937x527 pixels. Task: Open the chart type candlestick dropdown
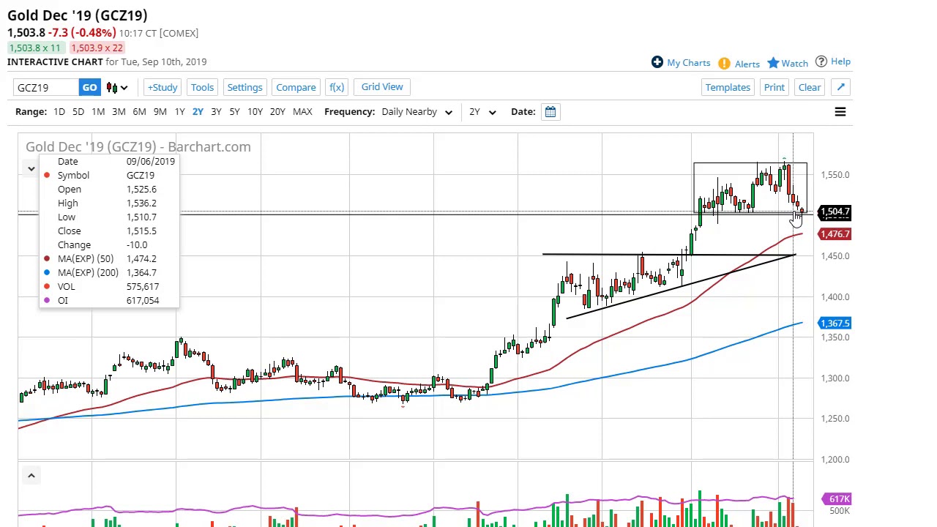pyautogui.click(x=117, y=87)
